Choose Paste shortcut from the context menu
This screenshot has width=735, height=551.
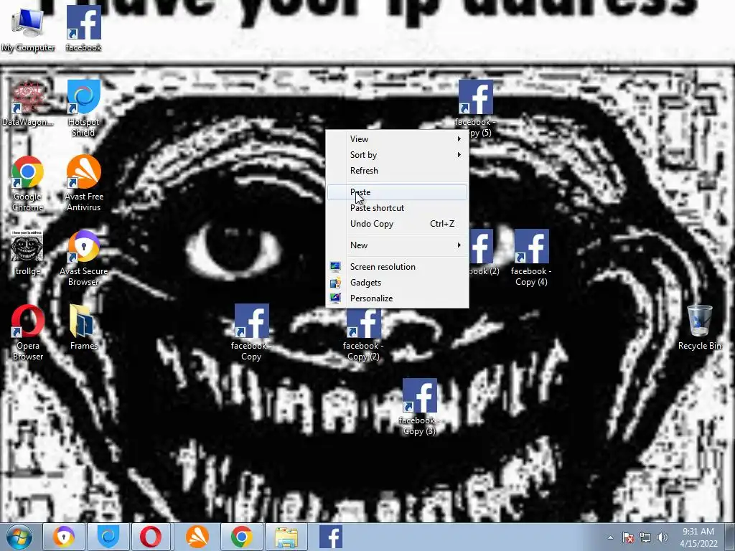[397, 208]
